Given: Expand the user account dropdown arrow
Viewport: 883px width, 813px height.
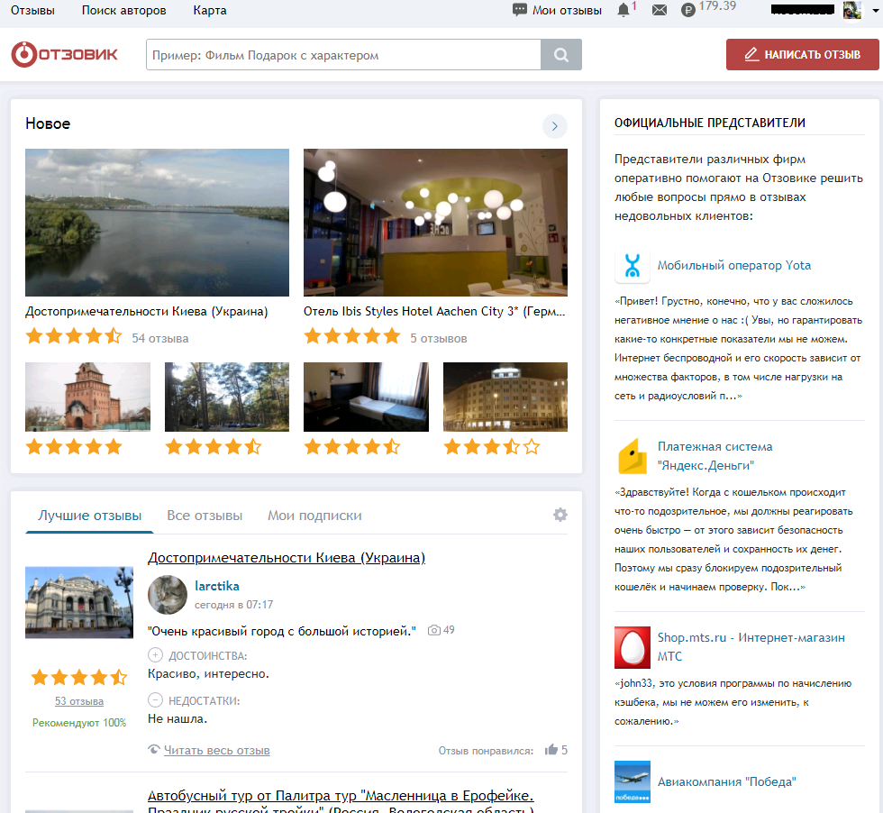Looking at the screenshot, I should coord(875,10).
